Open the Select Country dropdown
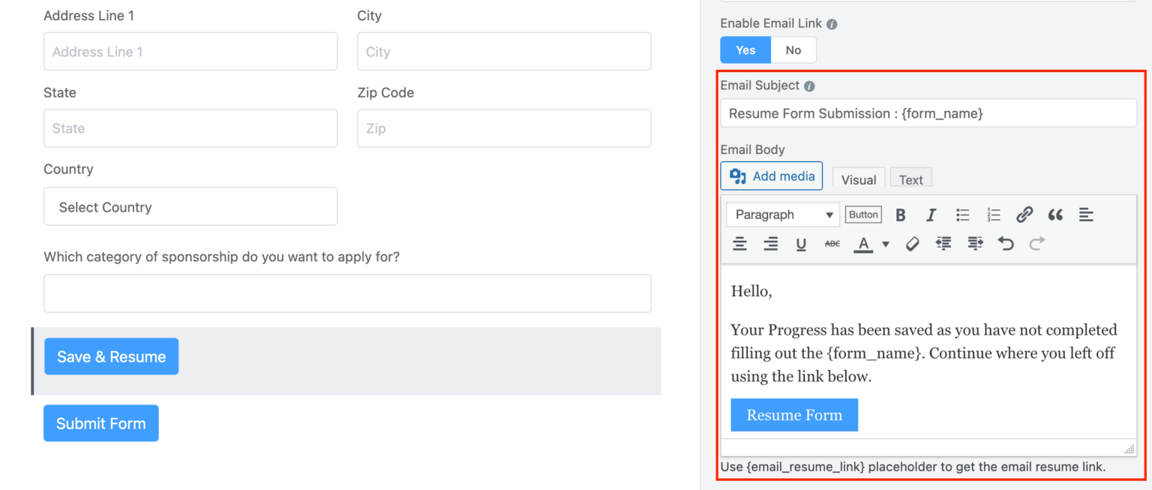Viewport: 1152px width, 490px height. [x=190, y=206]
